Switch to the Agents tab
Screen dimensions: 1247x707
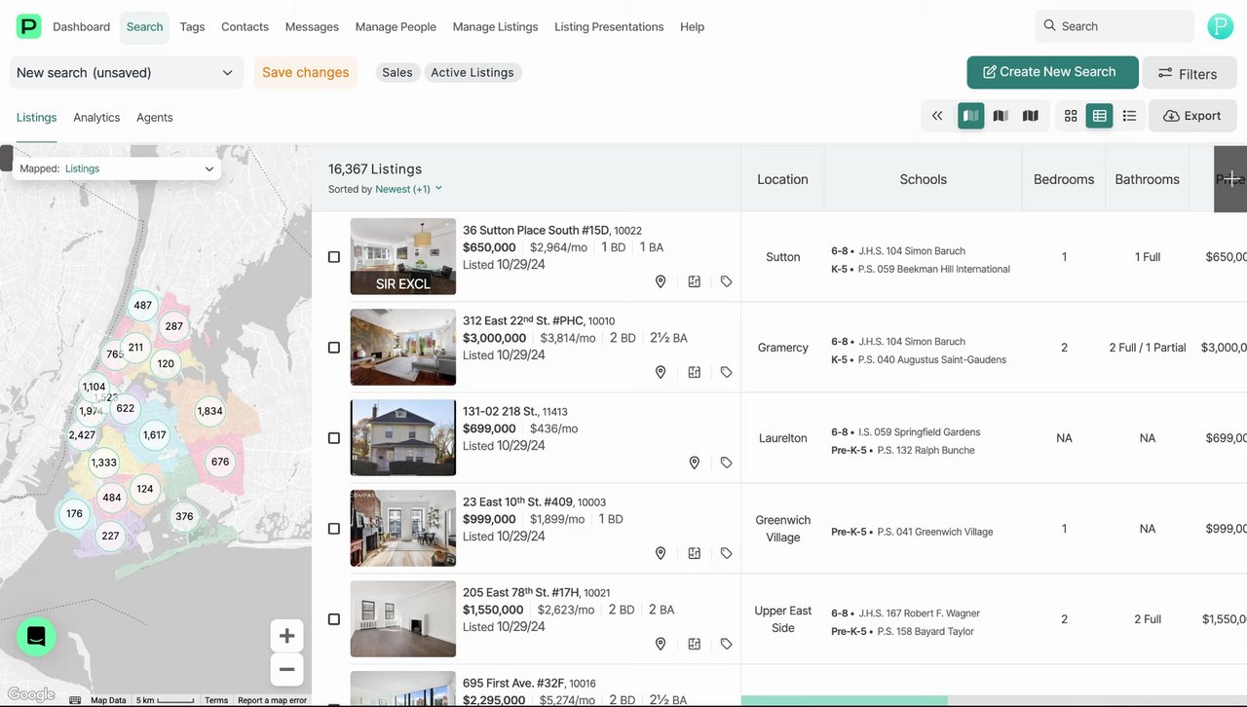(154, 117)
